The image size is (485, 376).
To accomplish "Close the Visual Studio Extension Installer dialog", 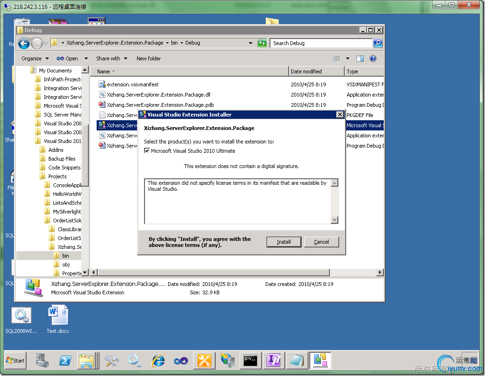I will coord(340,115).
